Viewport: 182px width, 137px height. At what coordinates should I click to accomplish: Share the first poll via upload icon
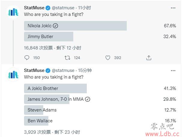(149, 58)
